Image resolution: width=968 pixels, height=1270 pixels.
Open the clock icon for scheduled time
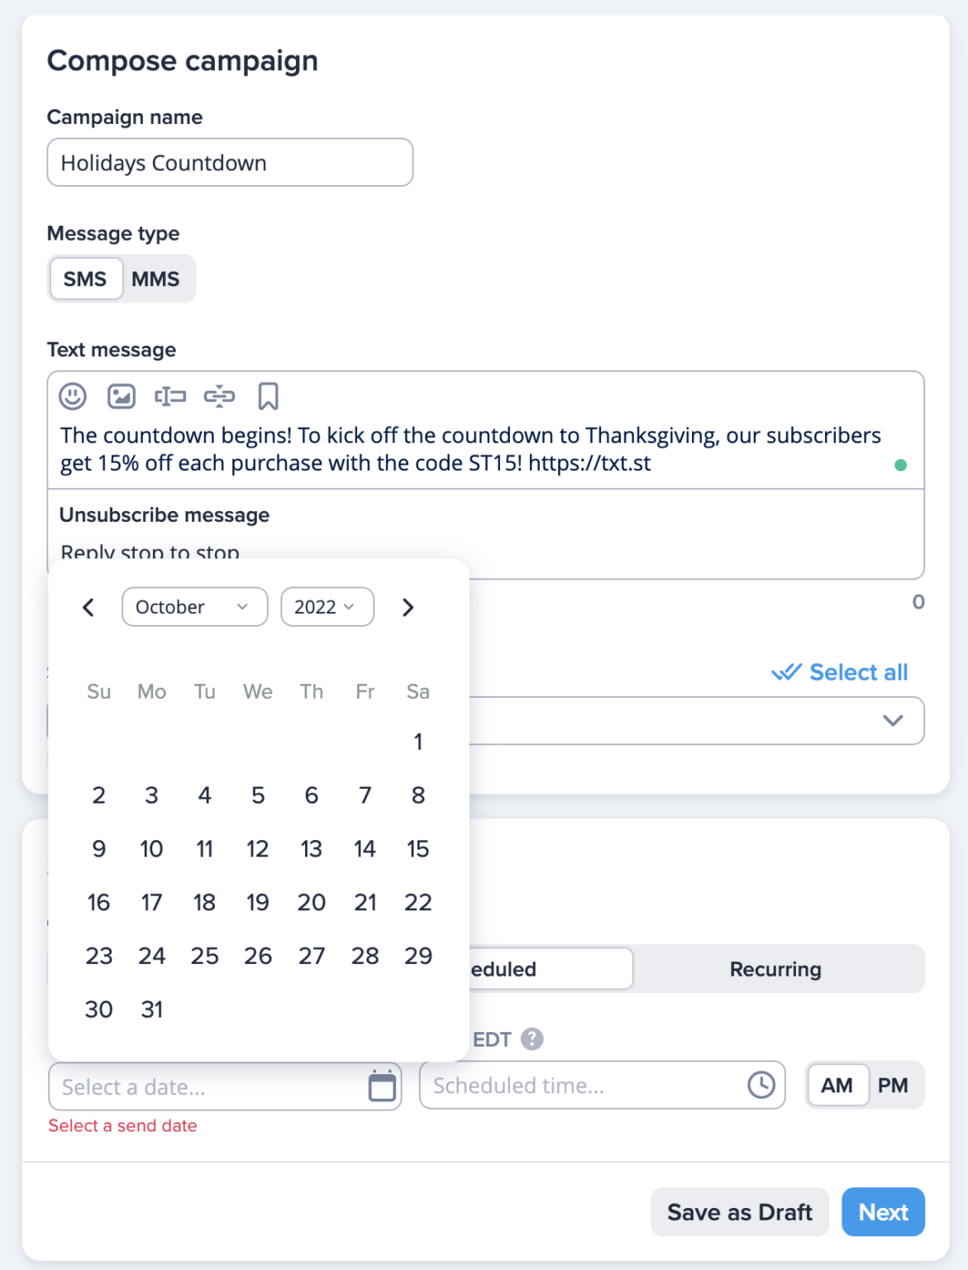pyautogui.click(x=761, y=1084)
